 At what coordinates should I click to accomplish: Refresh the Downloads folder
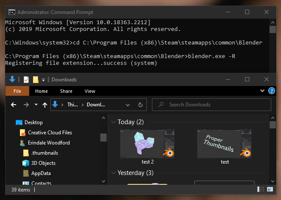click(x=140, y=105)
